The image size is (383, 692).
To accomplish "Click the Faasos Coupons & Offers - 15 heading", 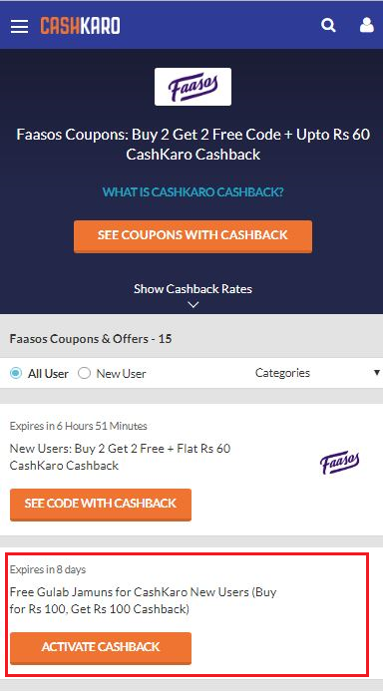I will [x=91, y=339].
